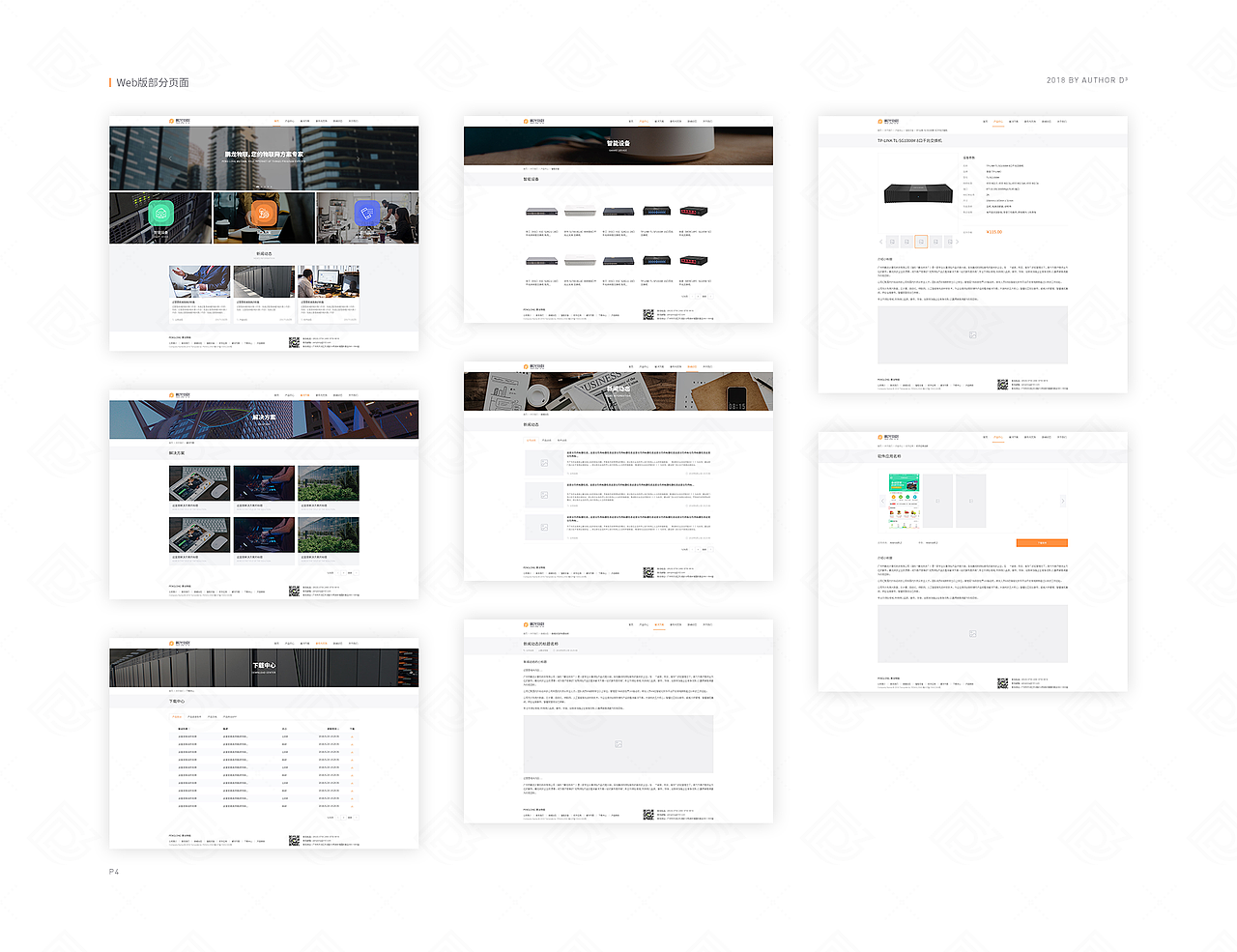Click the homepage hero carousel's left arrow
The width and height of the screenshot is (1237, 952).
(172, 159)
